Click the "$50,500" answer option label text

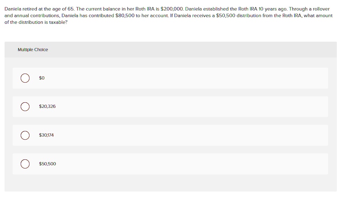47,164
